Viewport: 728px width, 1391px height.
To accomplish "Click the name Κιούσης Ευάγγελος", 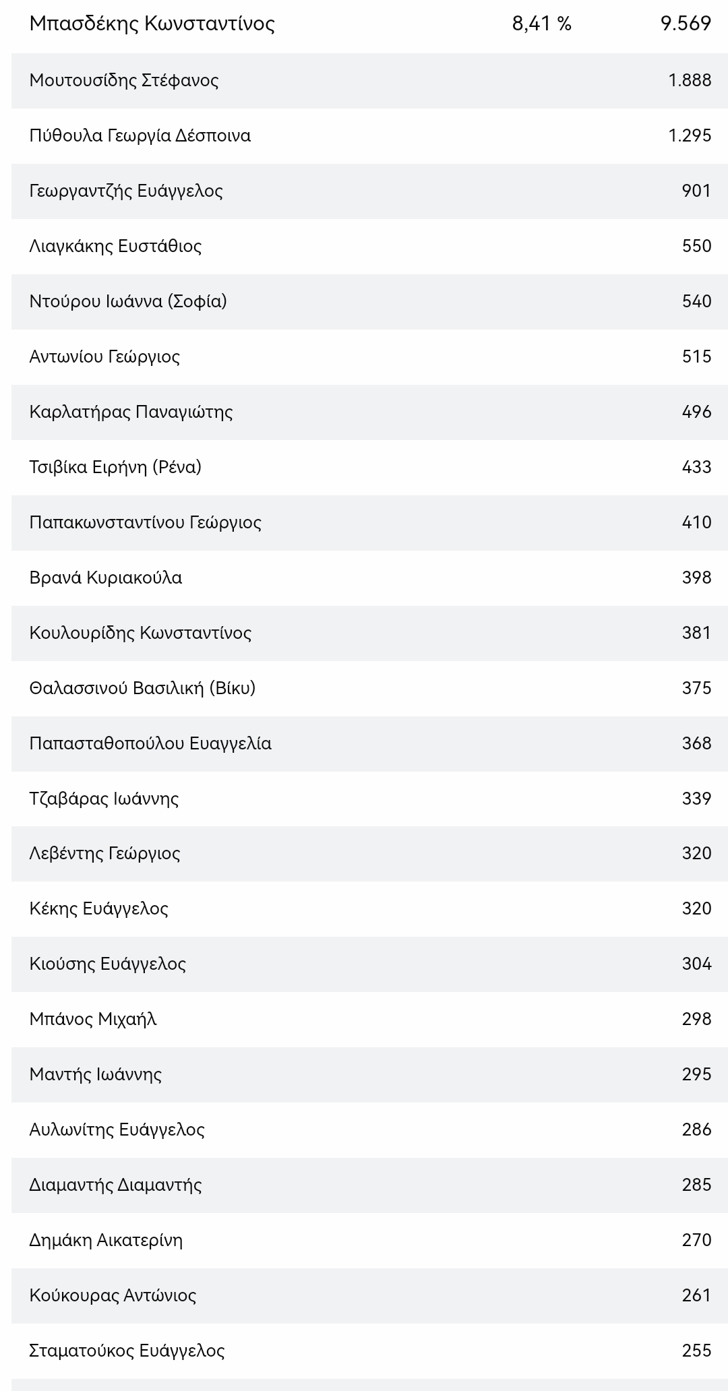I will tap(107, 964).
